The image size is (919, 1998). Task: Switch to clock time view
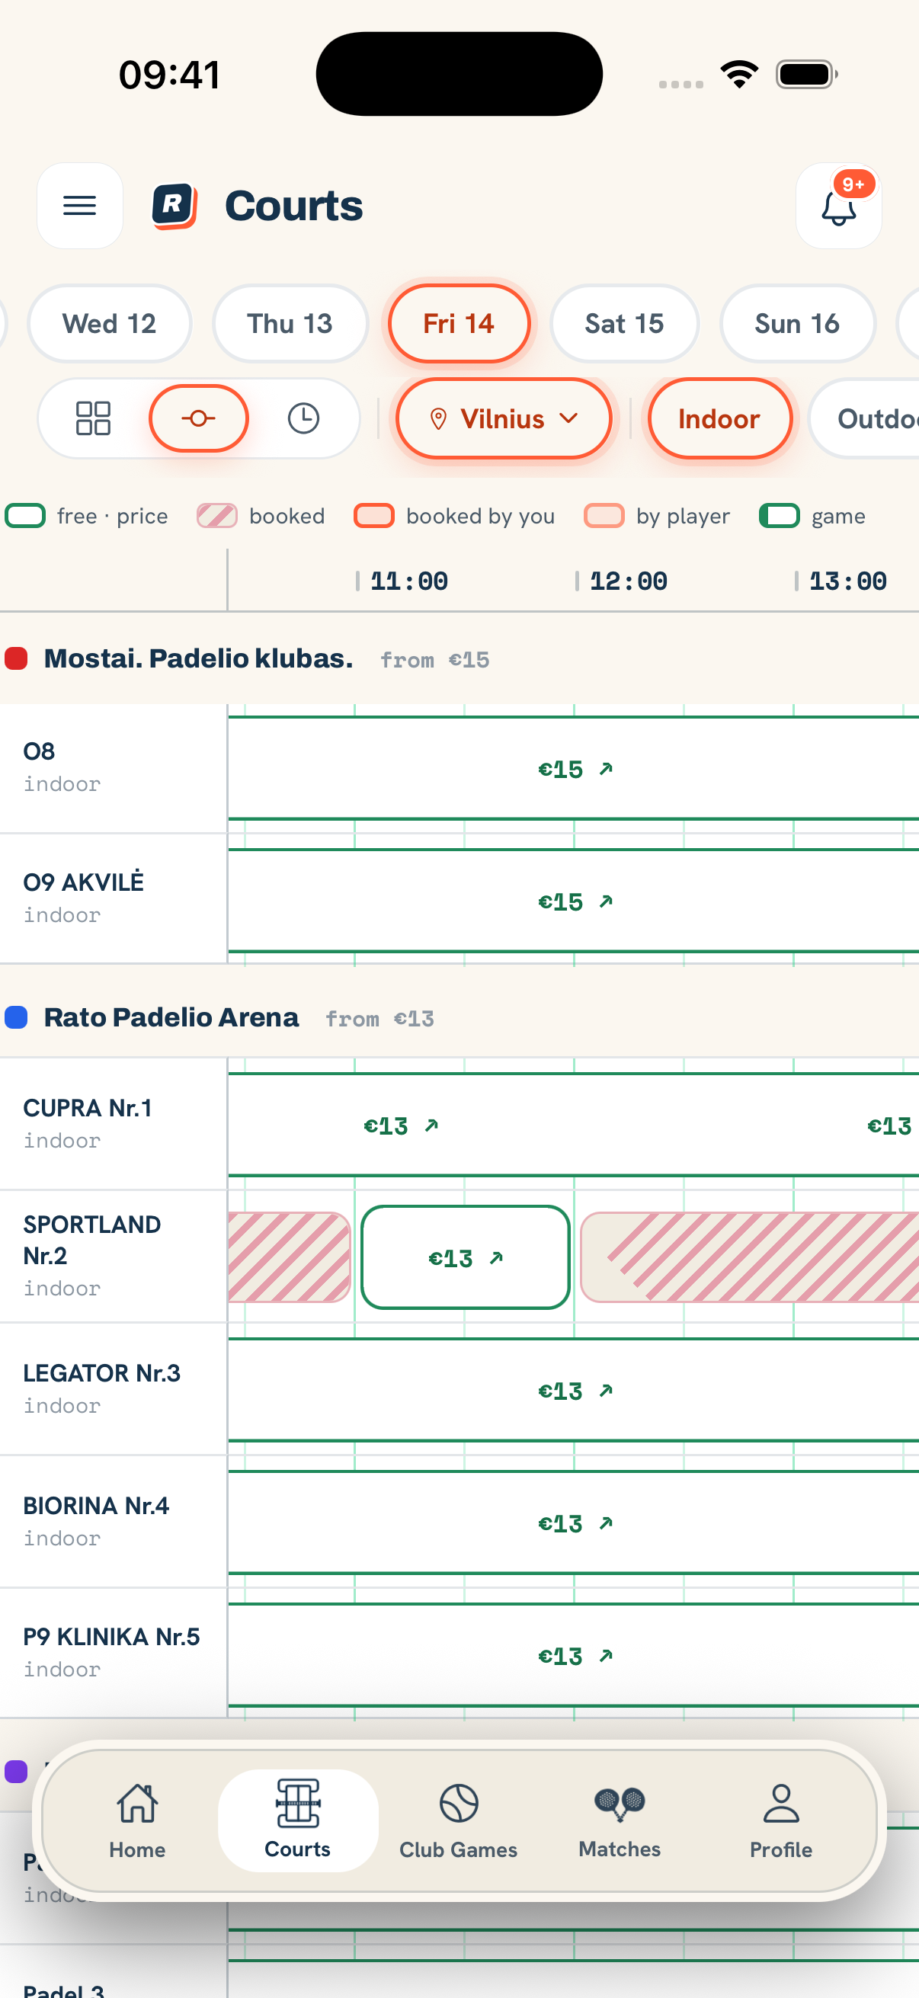point(303,418)
